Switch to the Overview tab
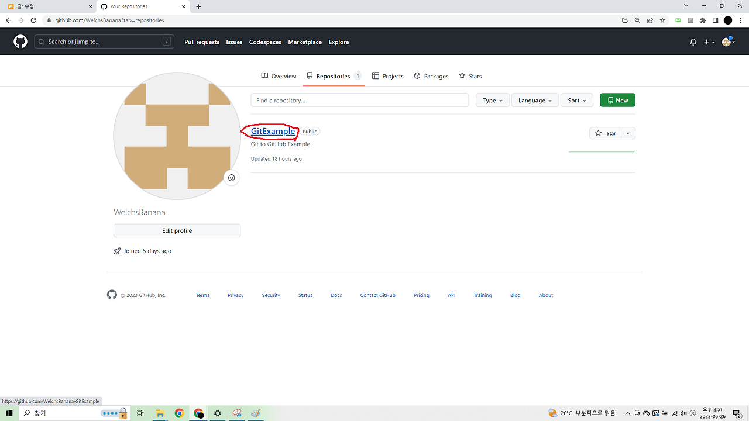Screen dimensions: 749x421 279,76
